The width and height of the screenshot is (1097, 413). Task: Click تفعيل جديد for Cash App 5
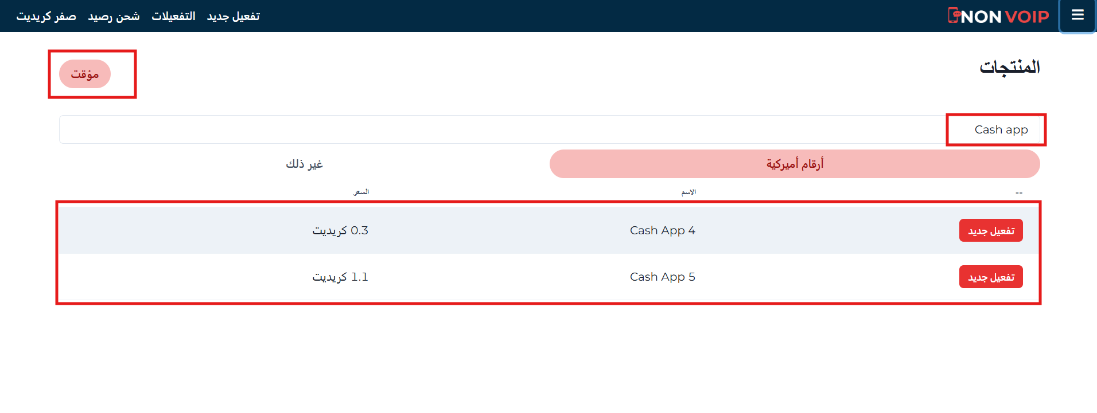(991, 277)
